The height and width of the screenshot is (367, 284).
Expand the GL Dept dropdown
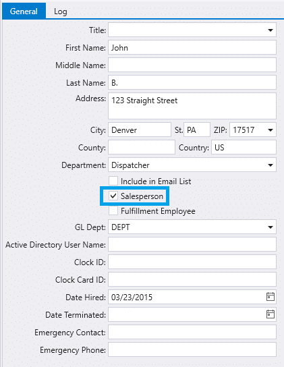click(x=271, y=227)
